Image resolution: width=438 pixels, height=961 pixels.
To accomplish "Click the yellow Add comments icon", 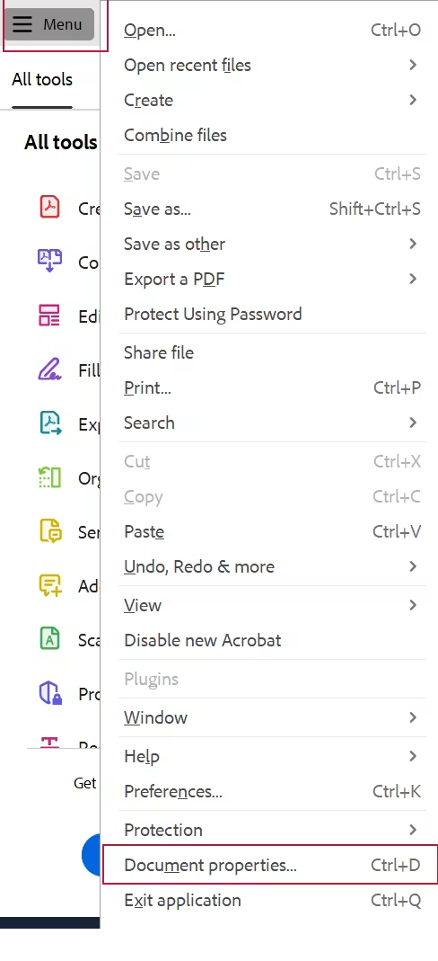I will (x=50, y=585).
